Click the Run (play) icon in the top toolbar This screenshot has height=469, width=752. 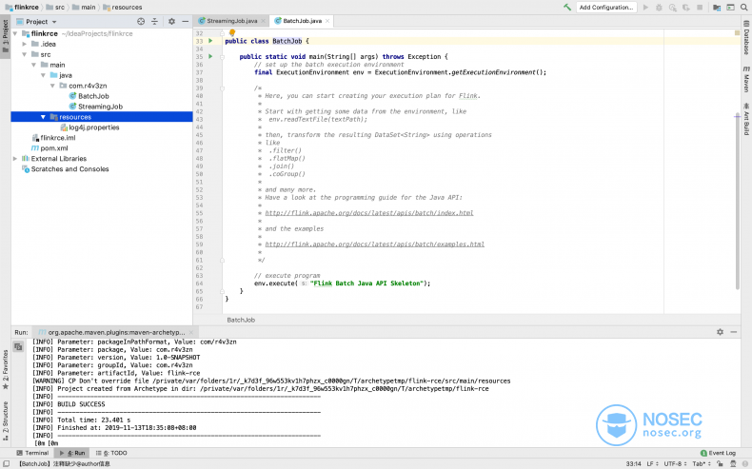pyautogui.click(x=645, y=8)
